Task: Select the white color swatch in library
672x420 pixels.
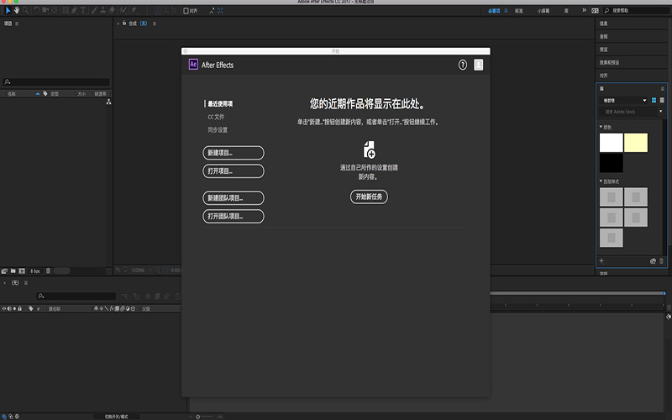Action: pyautogui.click(x=612, y=143)
